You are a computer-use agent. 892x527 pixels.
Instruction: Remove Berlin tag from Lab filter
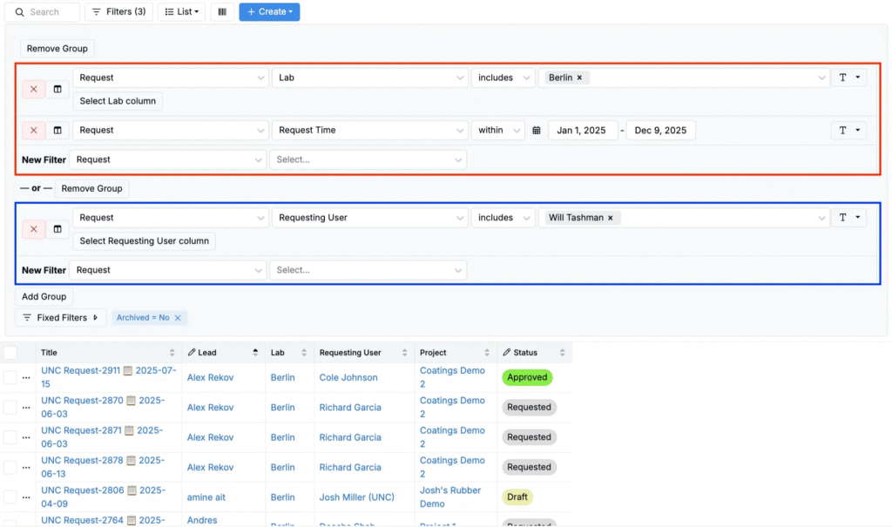click(x=580, y=78)
